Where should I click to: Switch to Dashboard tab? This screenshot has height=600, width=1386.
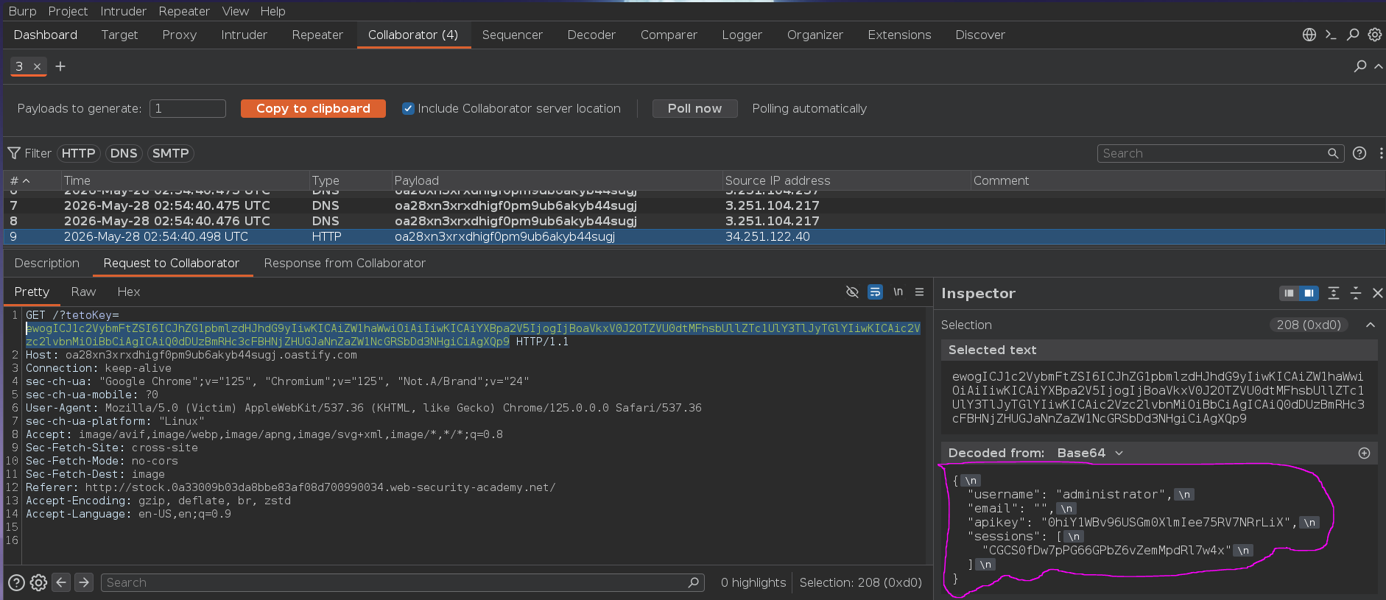tap(45, 35)
